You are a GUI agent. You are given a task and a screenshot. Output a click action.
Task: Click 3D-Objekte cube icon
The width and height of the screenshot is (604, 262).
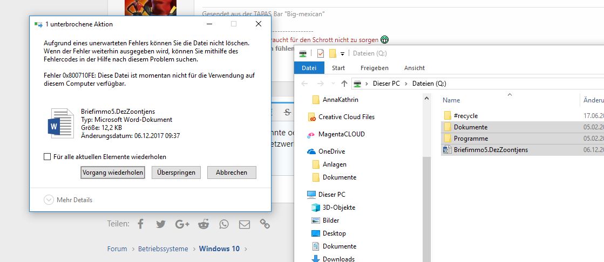pyautogui.click(x=316, y=208)
